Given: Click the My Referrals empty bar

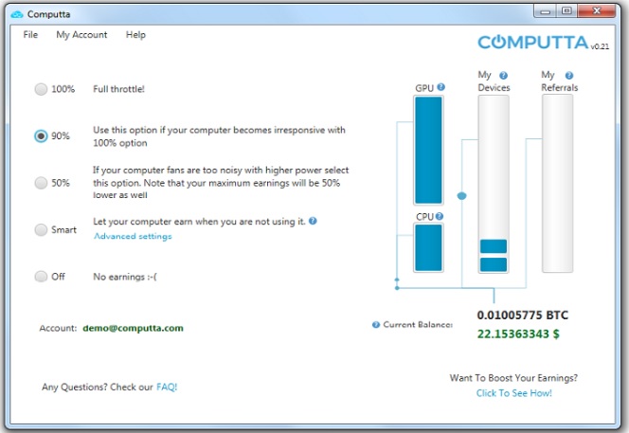Looking at the screenshot, I should click(558, 184).
